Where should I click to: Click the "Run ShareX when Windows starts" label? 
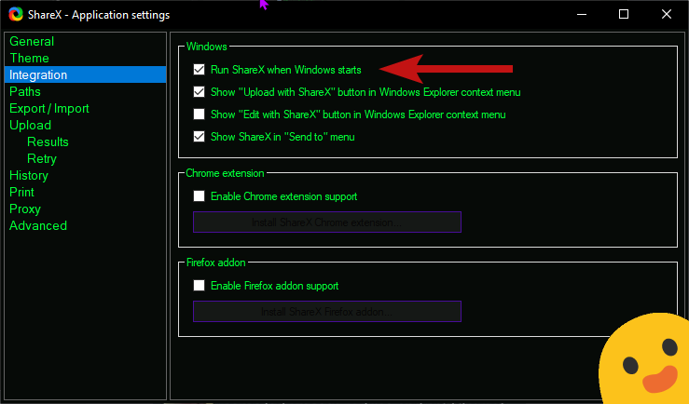286,70
